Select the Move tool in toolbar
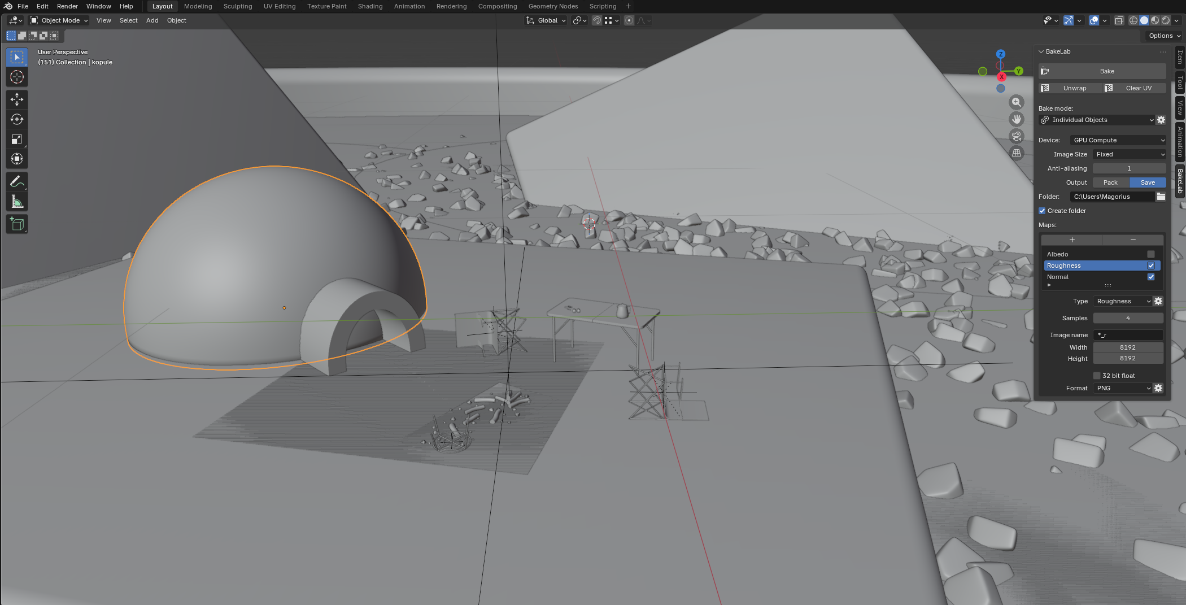The image size is (1186, 605). (17, 99)
